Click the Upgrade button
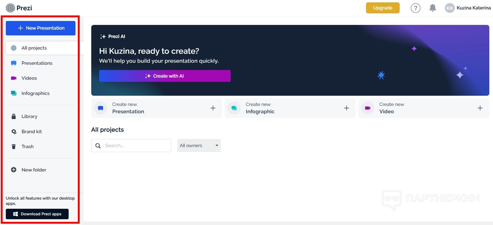The height and width of the screenshot is (225, 493). 383,8
